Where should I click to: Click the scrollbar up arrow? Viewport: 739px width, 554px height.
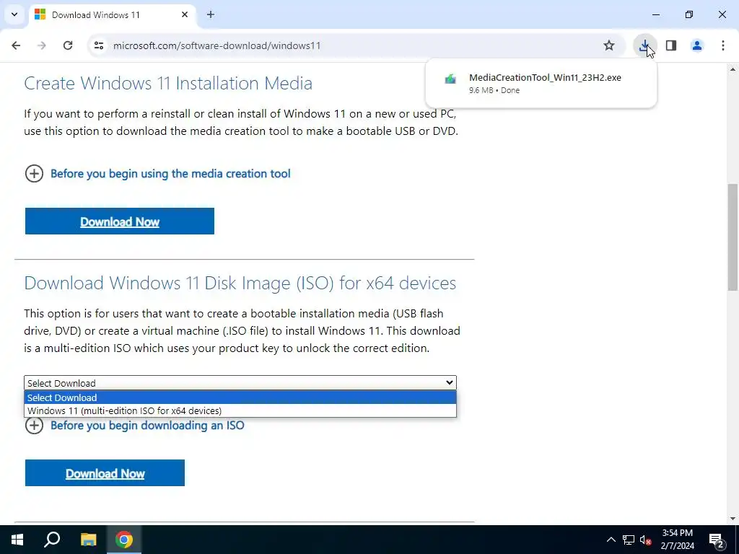pyautogui.click(x=733, y=69)
